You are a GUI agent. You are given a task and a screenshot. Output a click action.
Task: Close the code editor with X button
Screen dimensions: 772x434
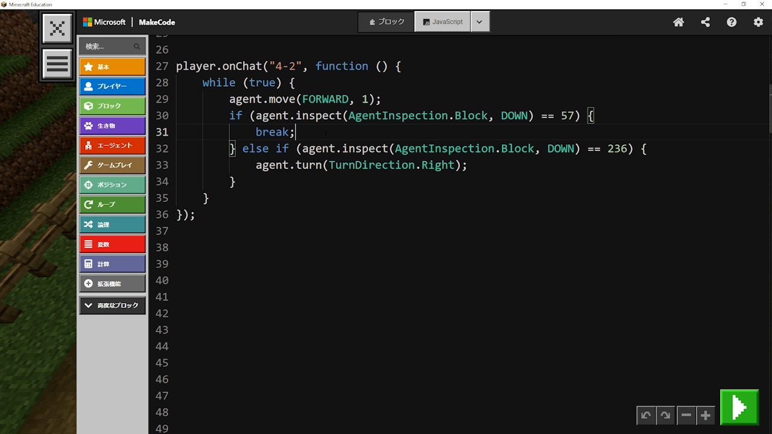pyautogui.click(x=57, y=28)
